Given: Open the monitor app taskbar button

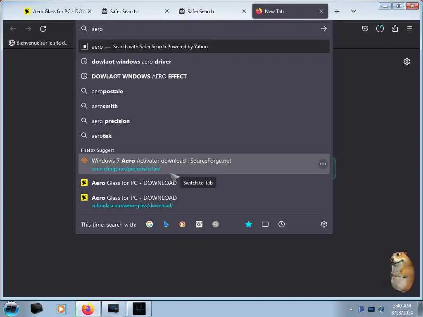Looking at the screenshot, I should 113,309.
